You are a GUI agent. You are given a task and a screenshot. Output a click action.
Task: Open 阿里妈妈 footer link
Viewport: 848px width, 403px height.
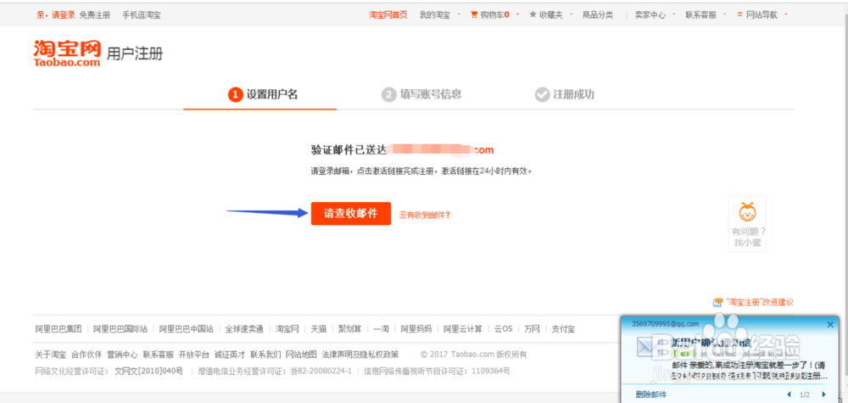pyautogui.click(x=416, y=329)
